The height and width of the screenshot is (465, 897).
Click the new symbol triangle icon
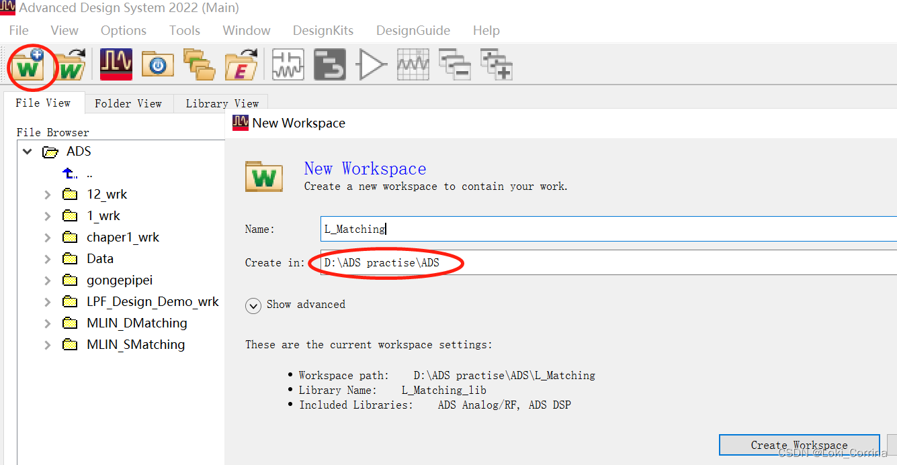pos(372,64)
